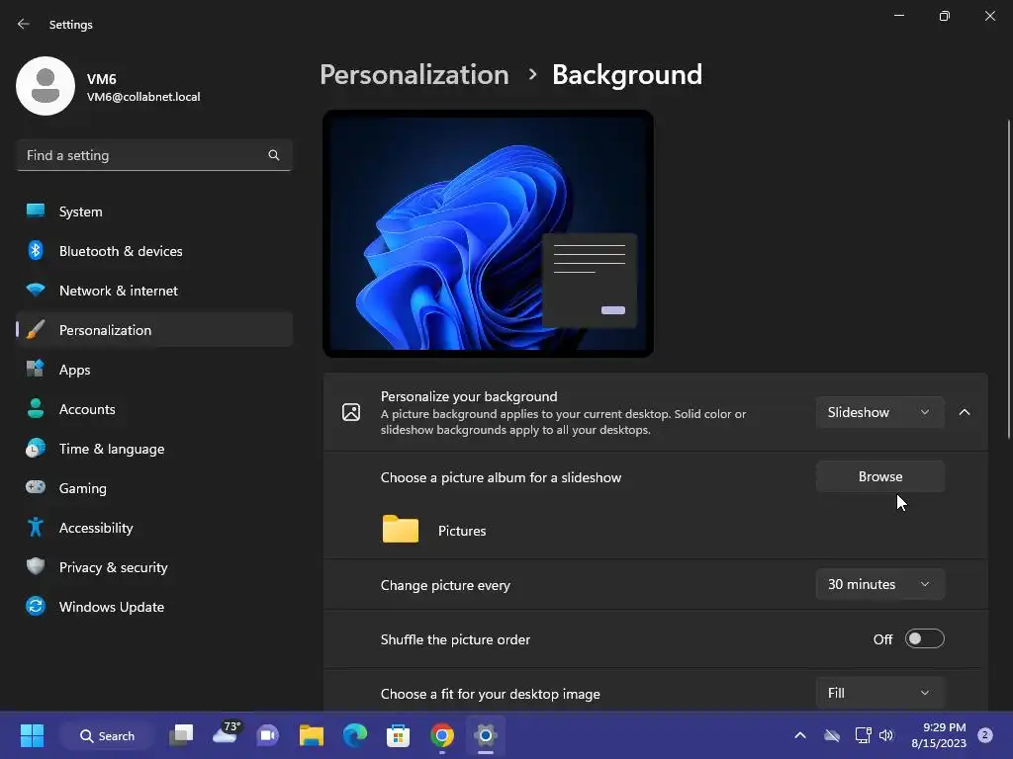This screenshot has width=1013, height=759.
Task: Open the Slideshow background type dropdown
Action: 879,412
